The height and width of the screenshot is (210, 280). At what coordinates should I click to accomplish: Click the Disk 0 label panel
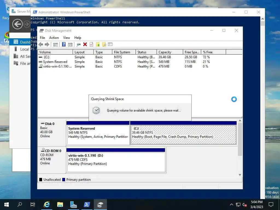coord(52,133)
